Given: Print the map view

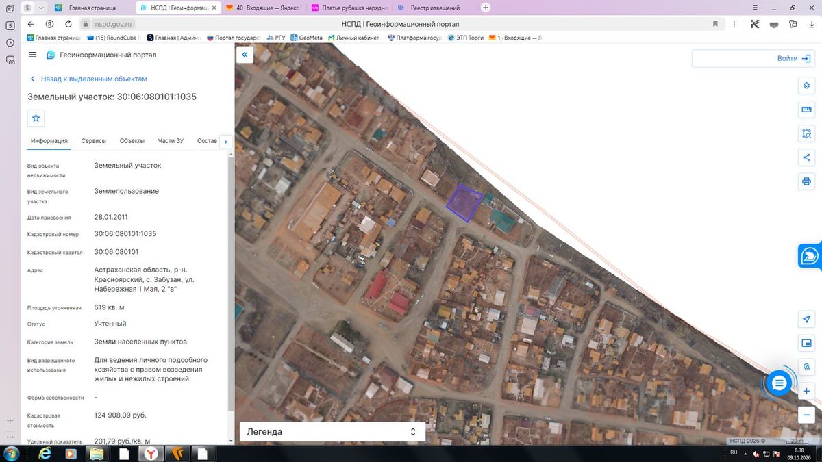Looking at the screenshot, I should pyautogui.click(x=806, y=181).
